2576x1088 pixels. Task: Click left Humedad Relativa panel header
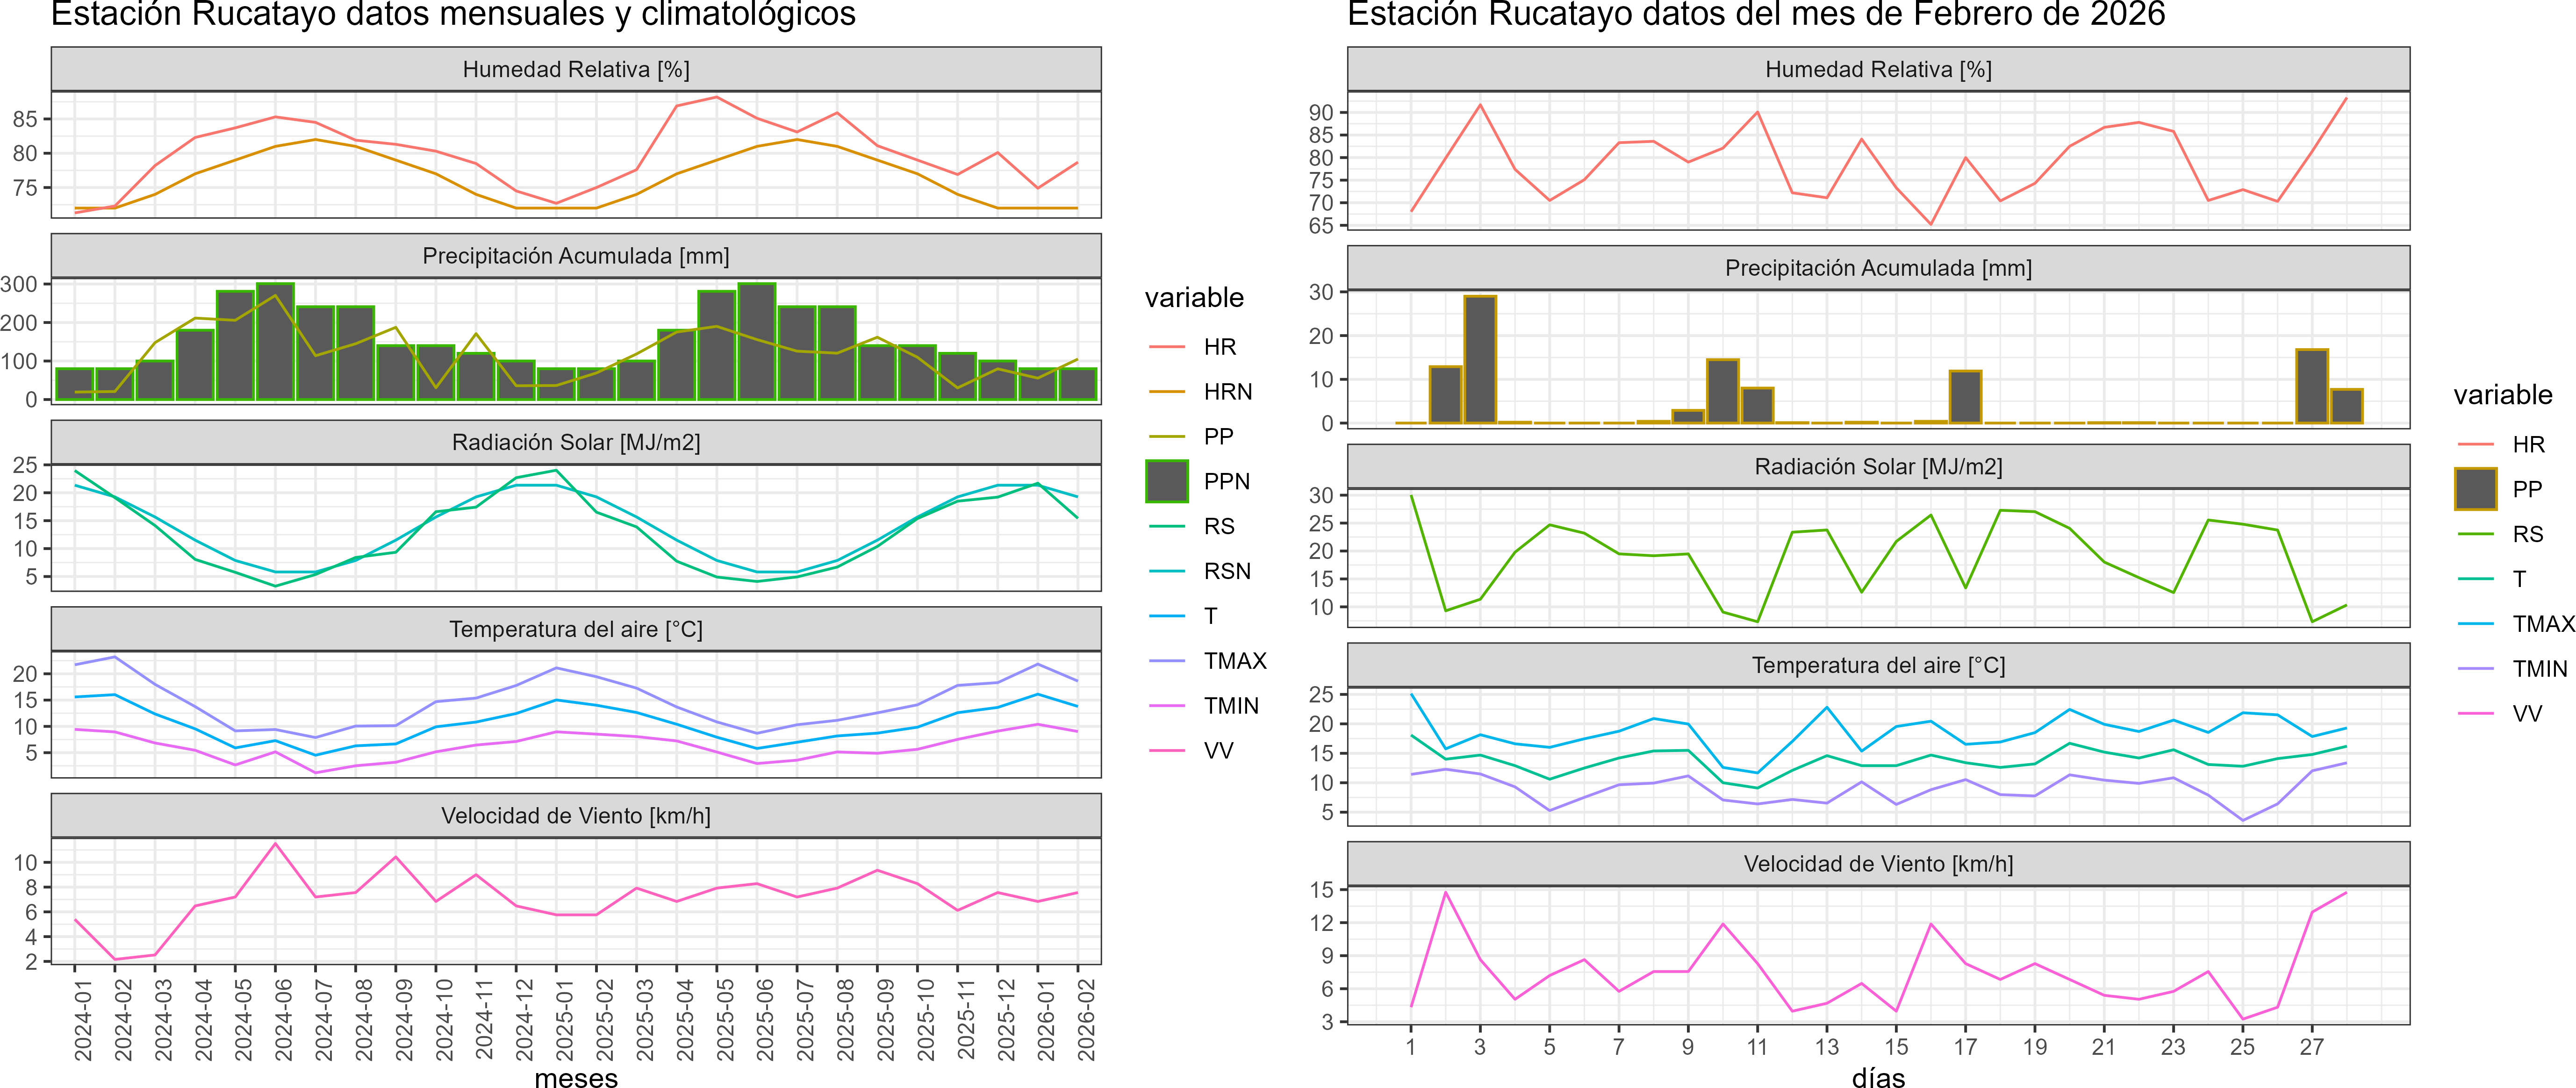(576, 69)
